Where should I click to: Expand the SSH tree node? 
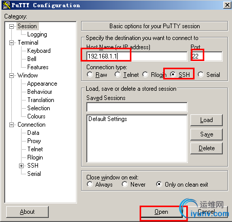pos(21,166)
